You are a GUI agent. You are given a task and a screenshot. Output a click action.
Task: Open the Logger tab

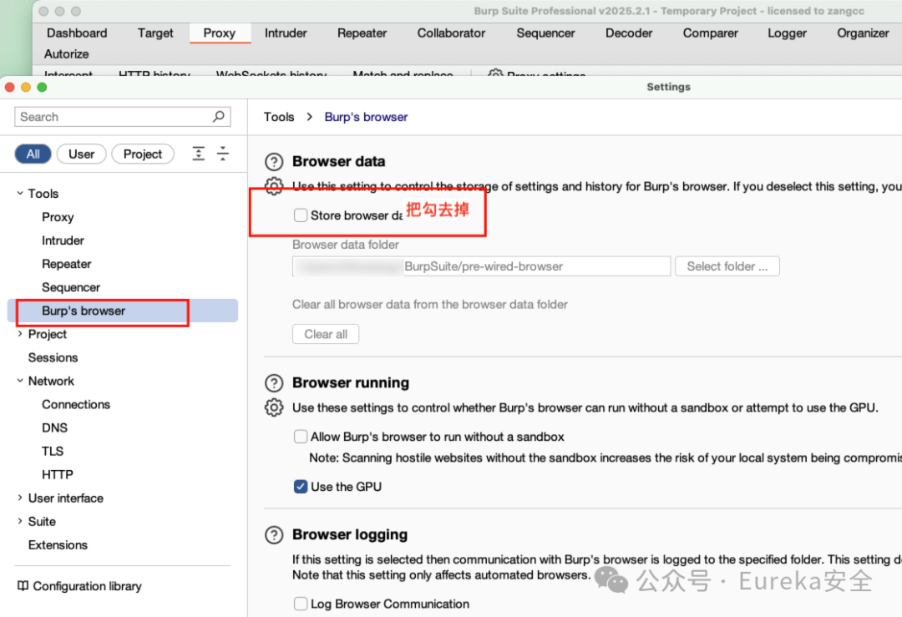pos(787,33)
